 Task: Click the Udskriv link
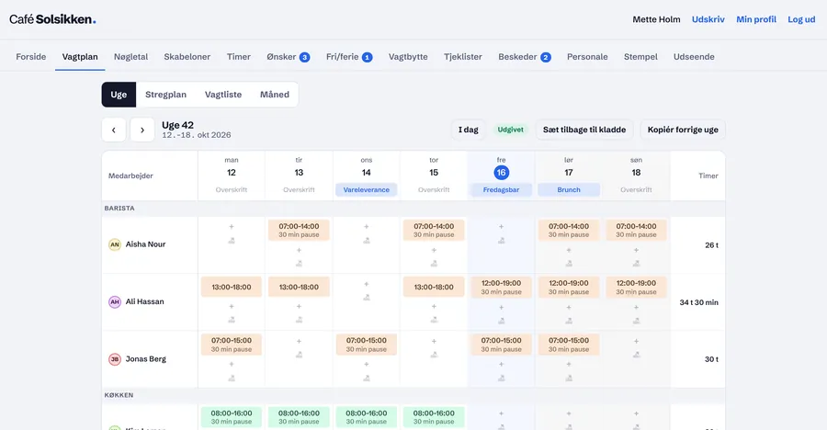point(708,19)
